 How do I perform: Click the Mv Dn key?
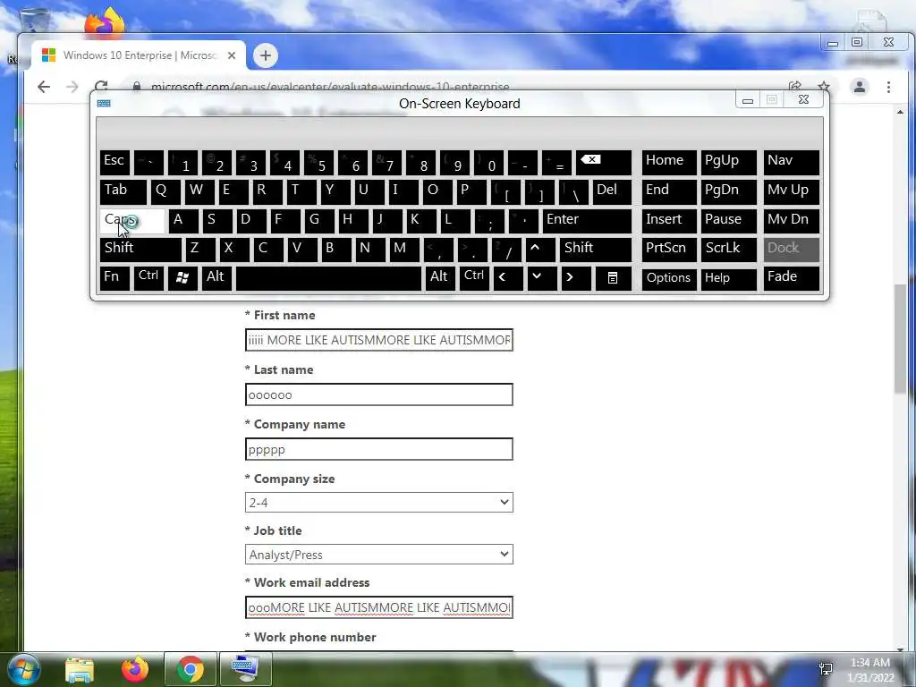pyautogui.click(x=792, y=221)
